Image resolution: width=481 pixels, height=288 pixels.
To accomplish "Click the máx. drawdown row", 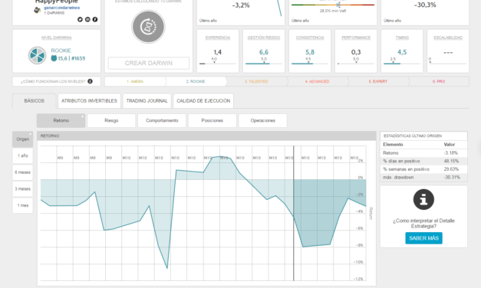I will coord(423,177).
